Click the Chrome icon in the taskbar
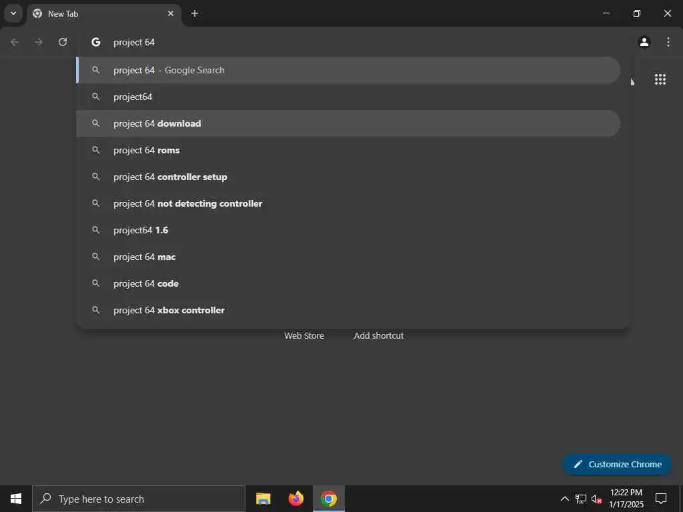 [329, 499]
